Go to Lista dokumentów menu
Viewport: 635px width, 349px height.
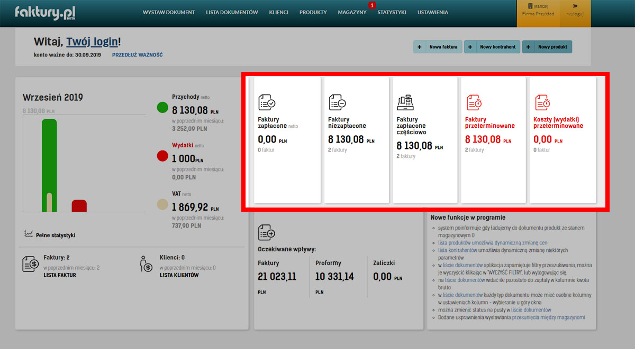[232, 12]
